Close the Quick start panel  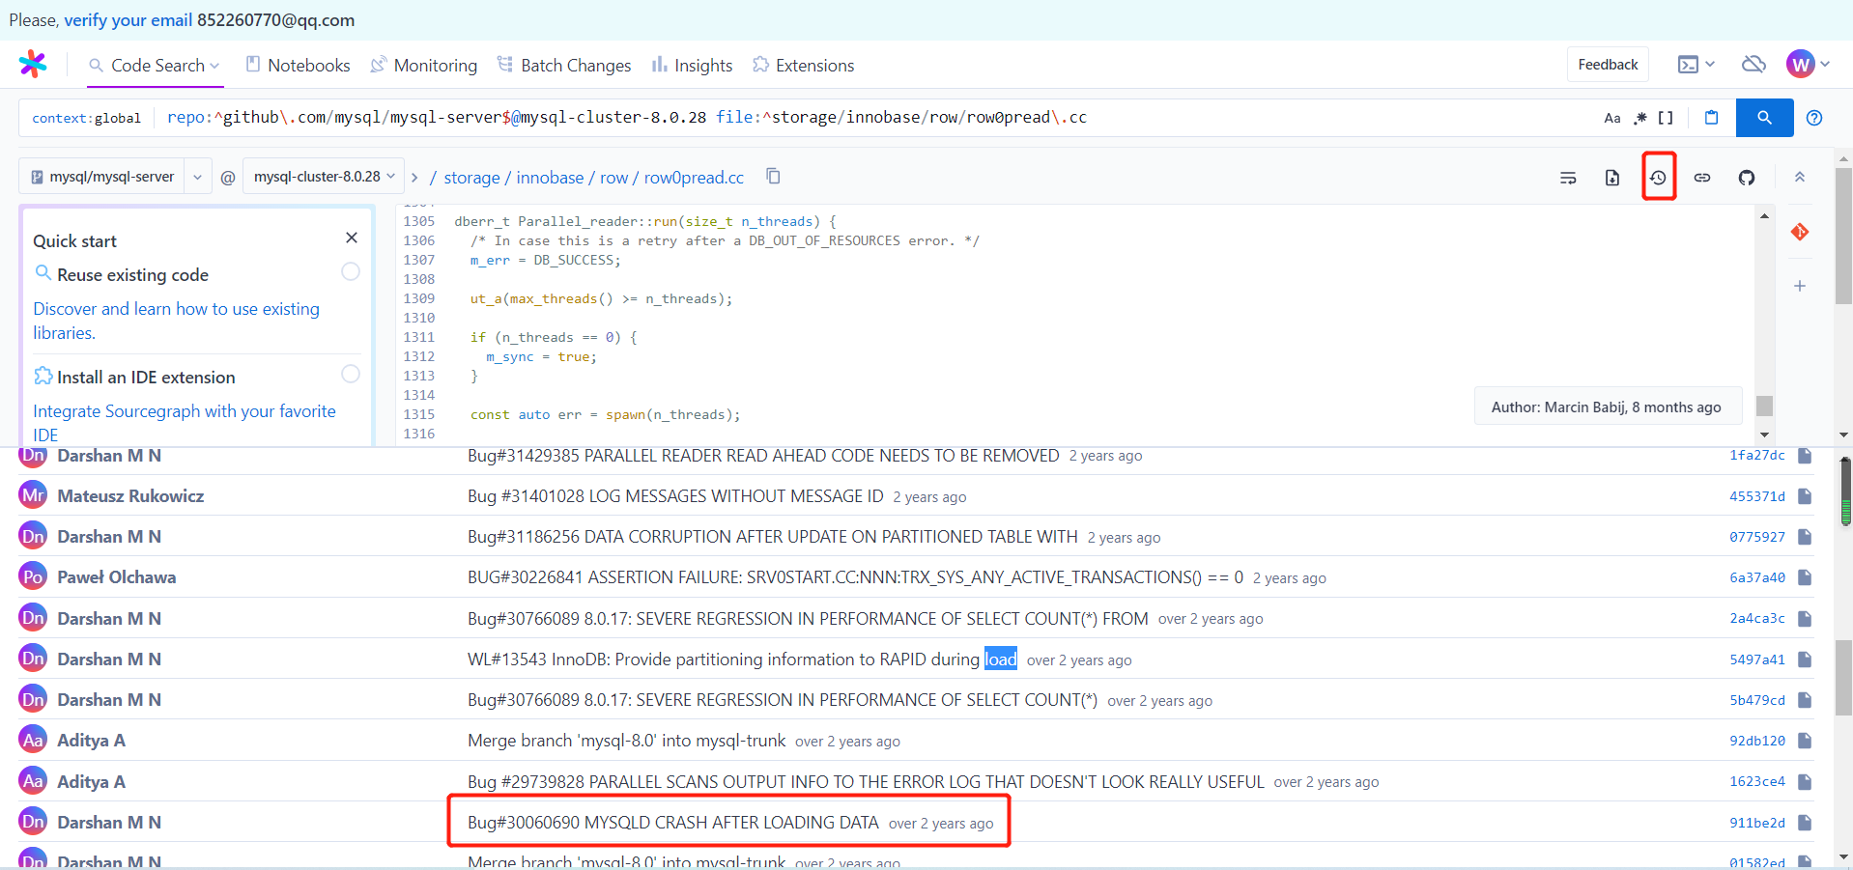pyautogui.click(x=352, y=238)
